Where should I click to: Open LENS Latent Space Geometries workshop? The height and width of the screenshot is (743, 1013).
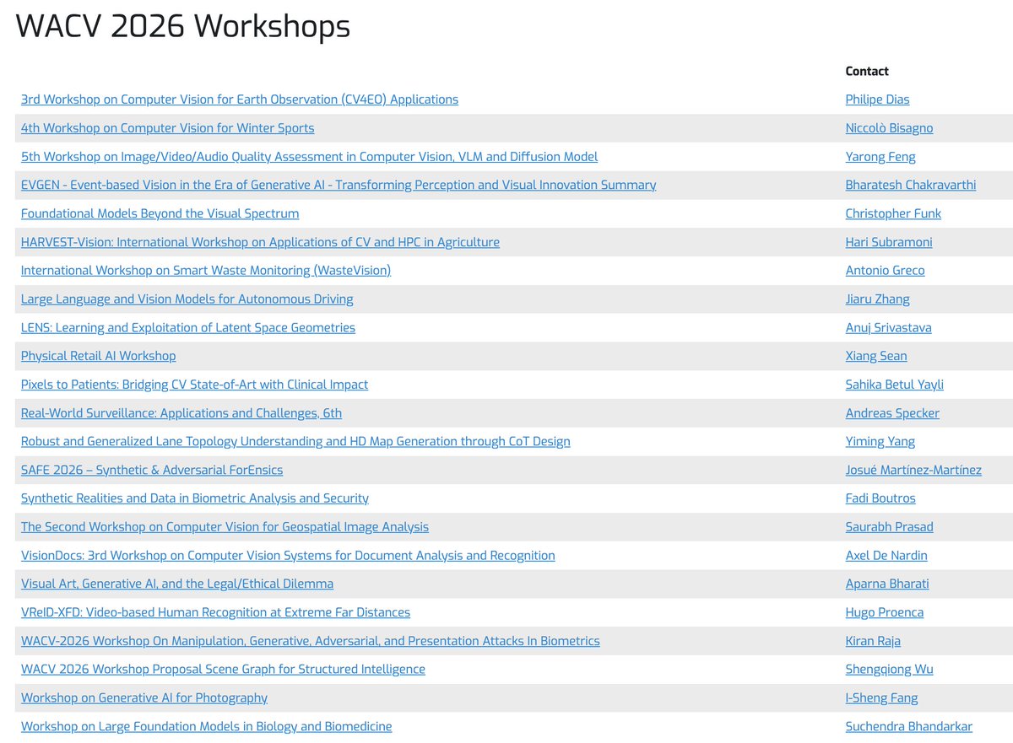[188, 327]
